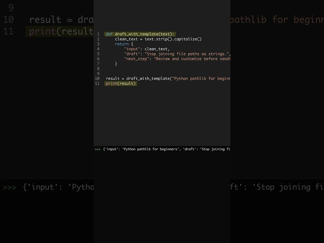This screenshot has height=243, width=324.
Task: Select the highlighted 'print(result)' line in center editor
Action: pos(120,84)
